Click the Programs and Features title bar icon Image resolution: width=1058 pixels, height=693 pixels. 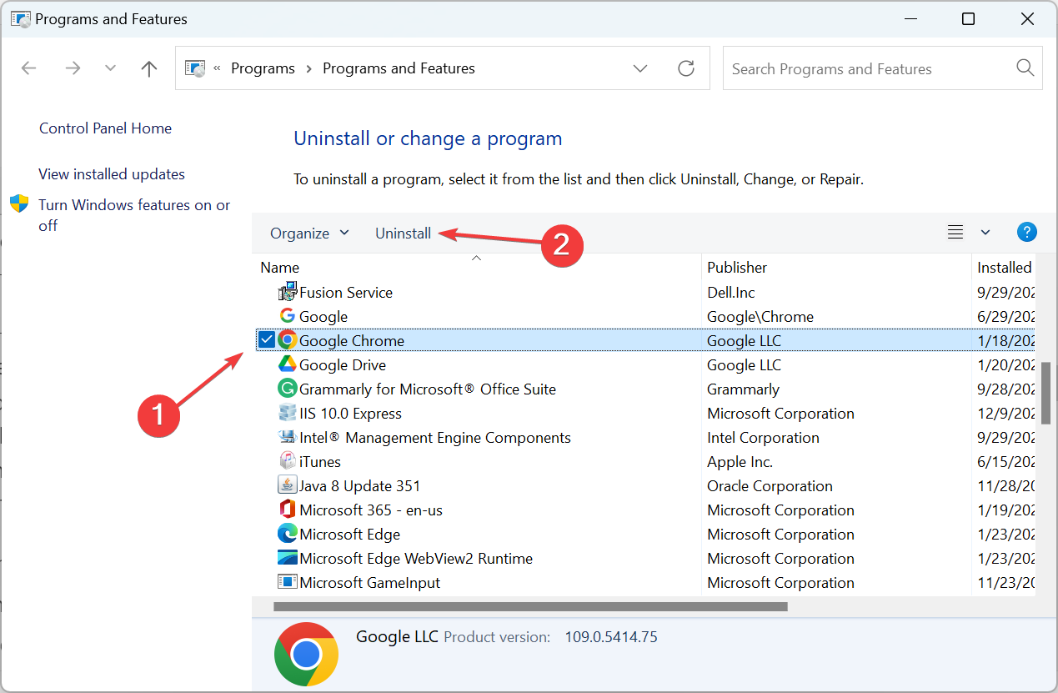pyautogui.click(x=20, y=18)
